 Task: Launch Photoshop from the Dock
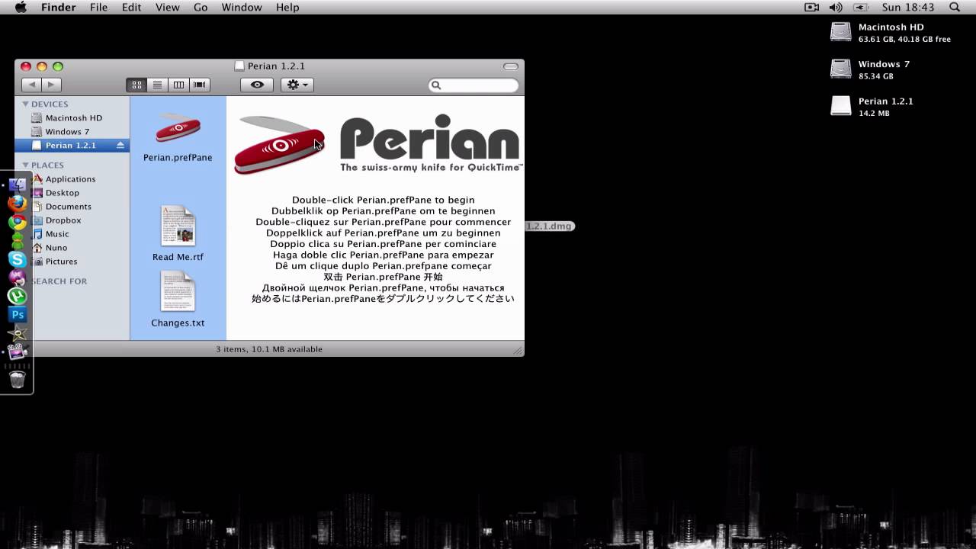click(18, 314)
